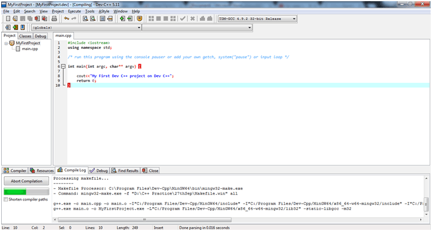Viewport: 432px width, 231px height.
Task: Click the Remove from Project icon
Action: [129, 18]
